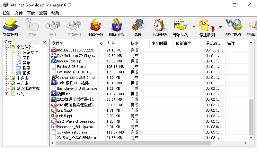
Task: Click the 删除任务 (delete task) icon
Action: click(95, 25)
